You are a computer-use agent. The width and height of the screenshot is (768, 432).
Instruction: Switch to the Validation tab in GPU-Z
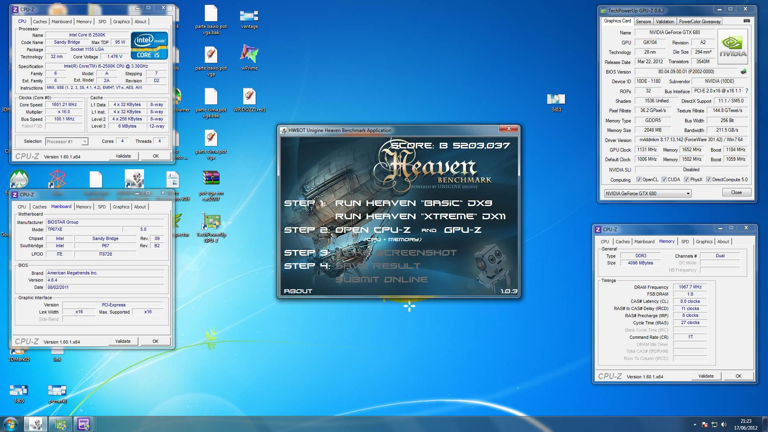pyautogui.click(x=665, y=22)
